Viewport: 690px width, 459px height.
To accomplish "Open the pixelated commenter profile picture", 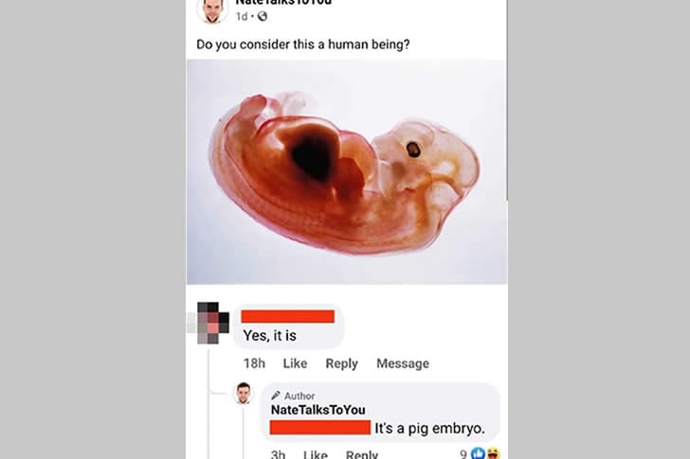I will coord(213,323).
